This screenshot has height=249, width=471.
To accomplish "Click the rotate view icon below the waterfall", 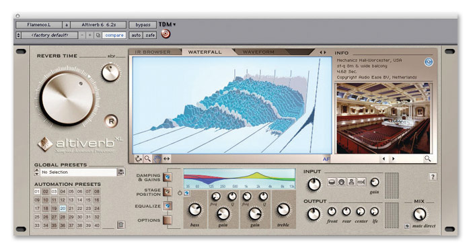I will click(138, 158).
